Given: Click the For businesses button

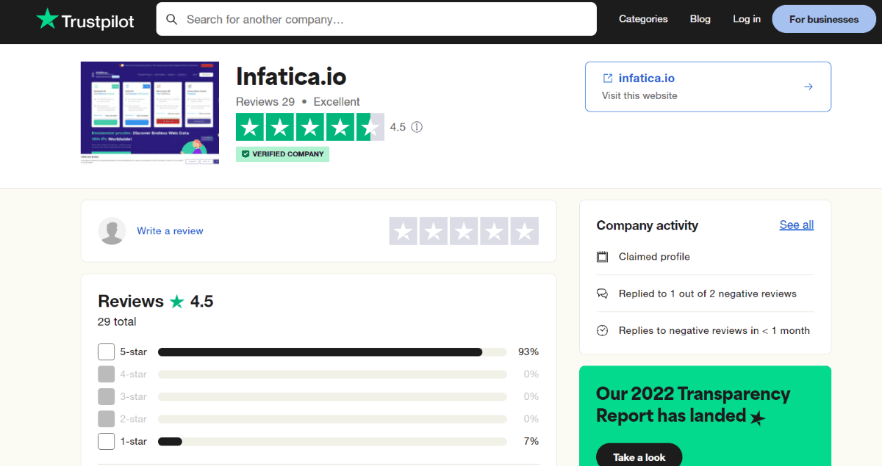Looking at the screenshot, I should click(824, 19).
